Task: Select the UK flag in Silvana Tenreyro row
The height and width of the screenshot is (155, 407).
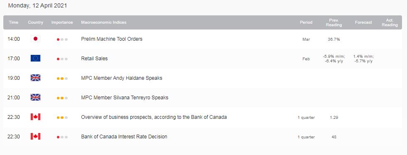Action: pos(36,97)
